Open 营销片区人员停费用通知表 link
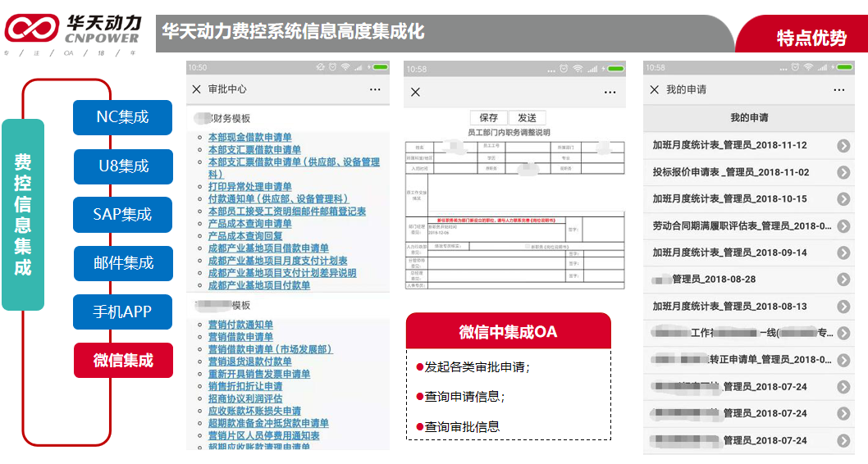 264,436
